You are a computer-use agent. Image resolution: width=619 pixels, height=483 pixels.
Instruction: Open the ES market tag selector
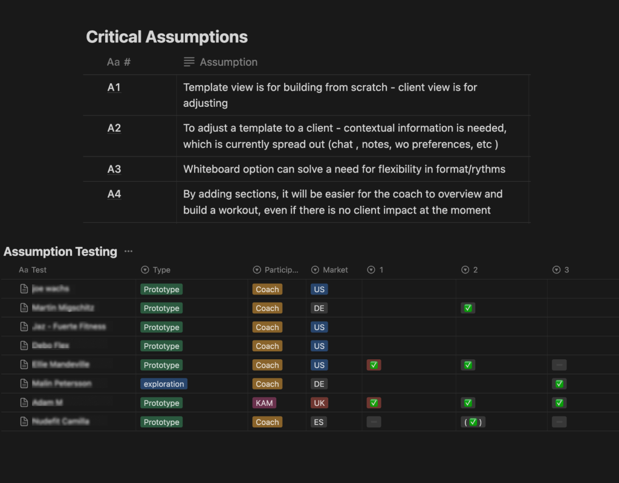click(319, 422)
